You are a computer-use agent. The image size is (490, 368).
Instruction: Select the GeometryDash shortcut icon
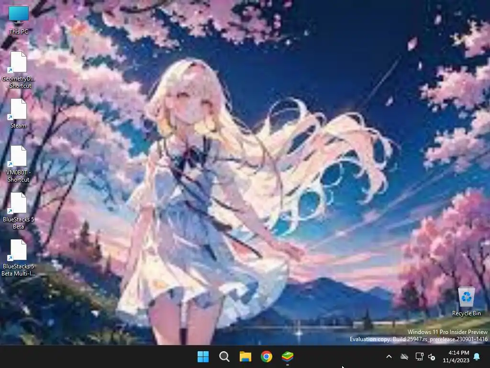19,70
